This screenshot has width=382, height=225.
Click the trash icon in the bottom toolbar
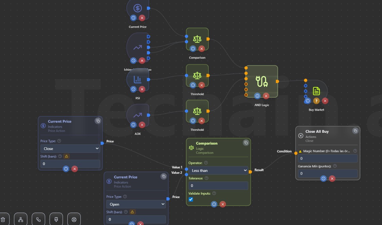pos(3,219)
